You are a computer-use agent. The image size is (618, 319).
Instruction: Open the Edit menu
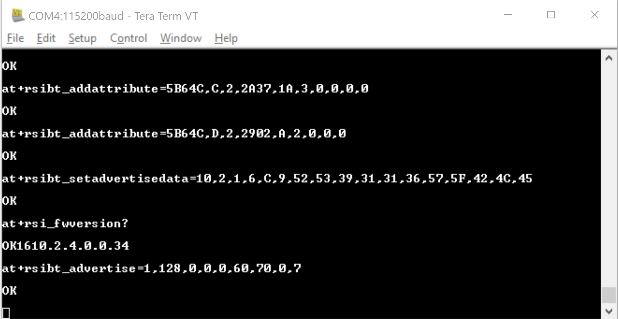coord(46,38)
